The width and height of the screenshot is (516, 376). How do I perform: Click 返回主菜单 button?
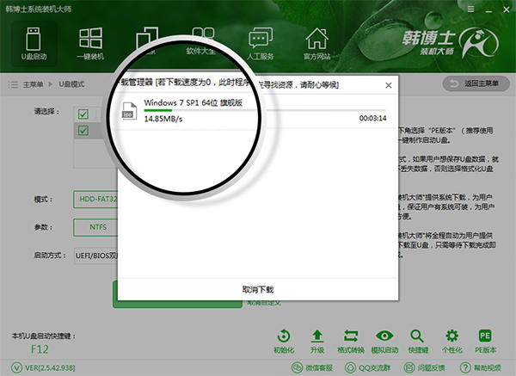point(476,83)
